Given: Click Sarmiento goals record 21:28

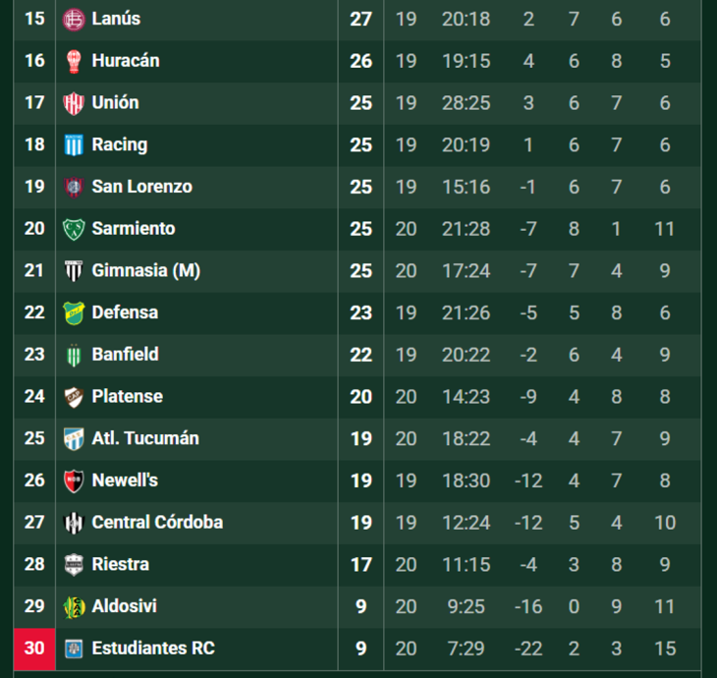Looking at the screenshot, I should click(466, 229).
